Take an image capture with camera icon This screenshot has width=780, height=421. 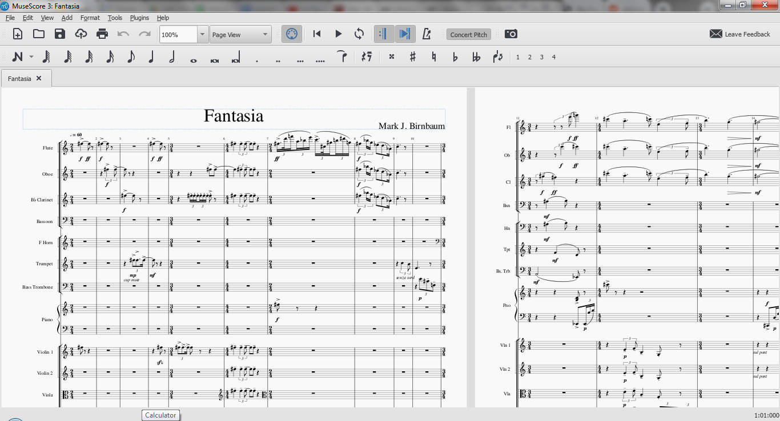click(511, 34)
